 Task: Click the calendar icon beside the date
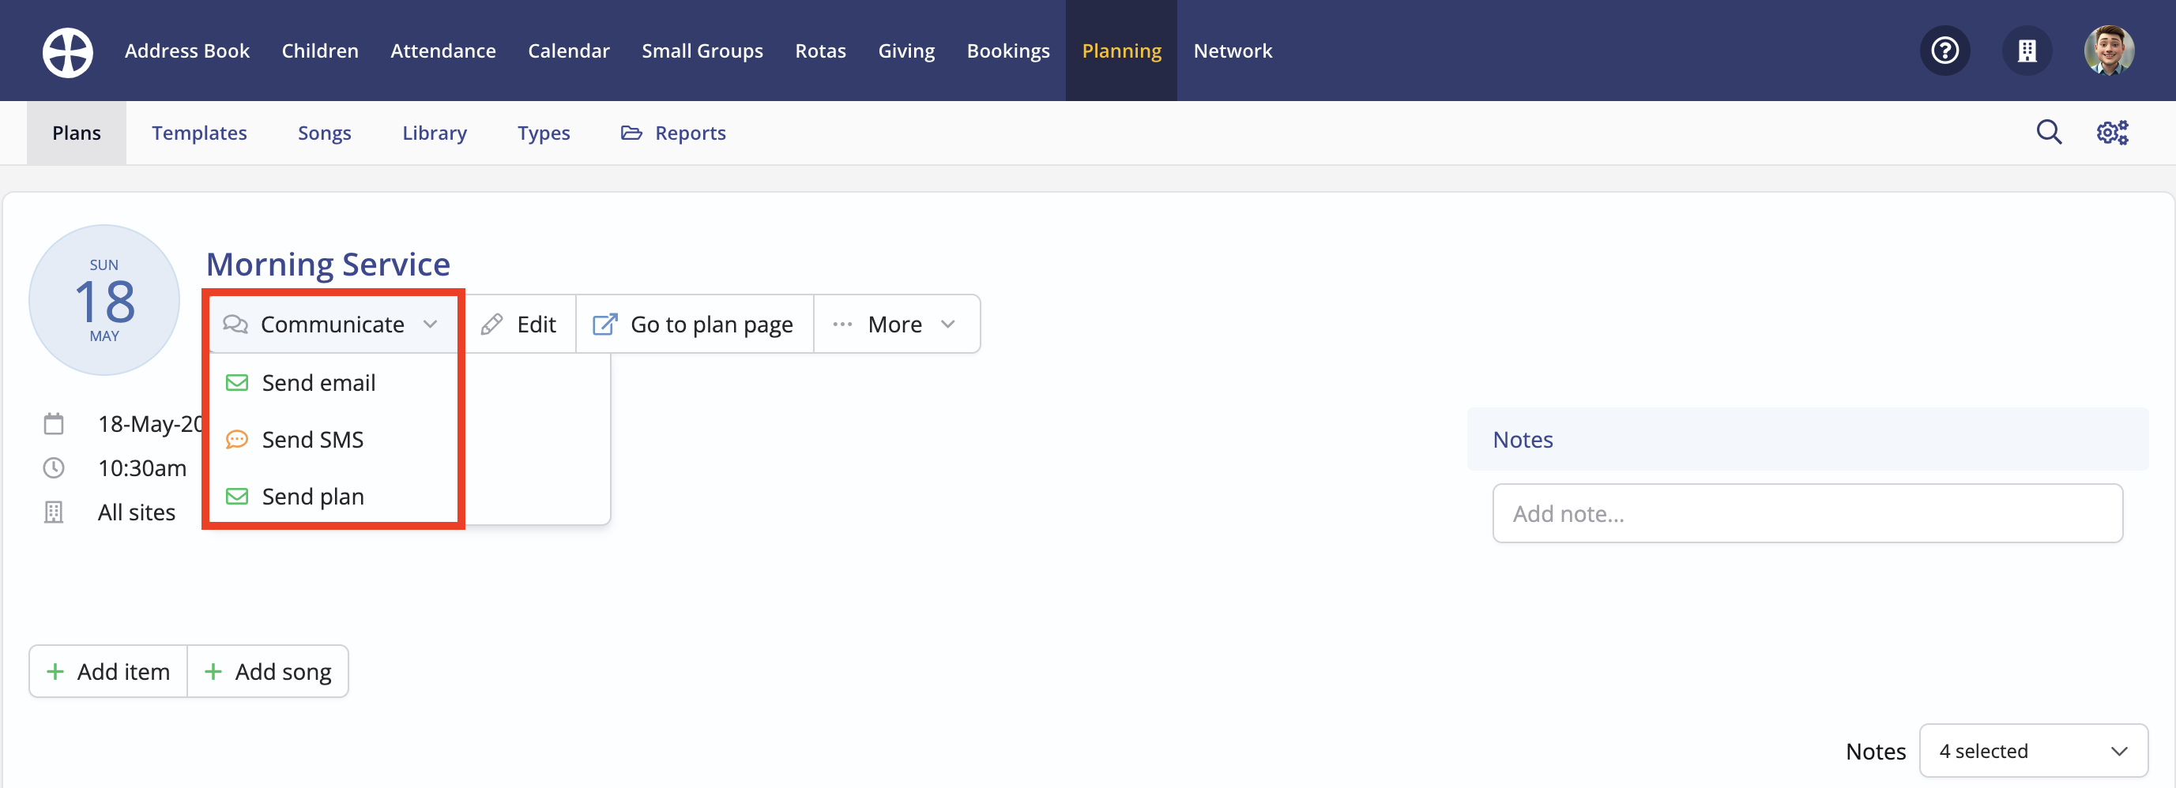point(53,423)
